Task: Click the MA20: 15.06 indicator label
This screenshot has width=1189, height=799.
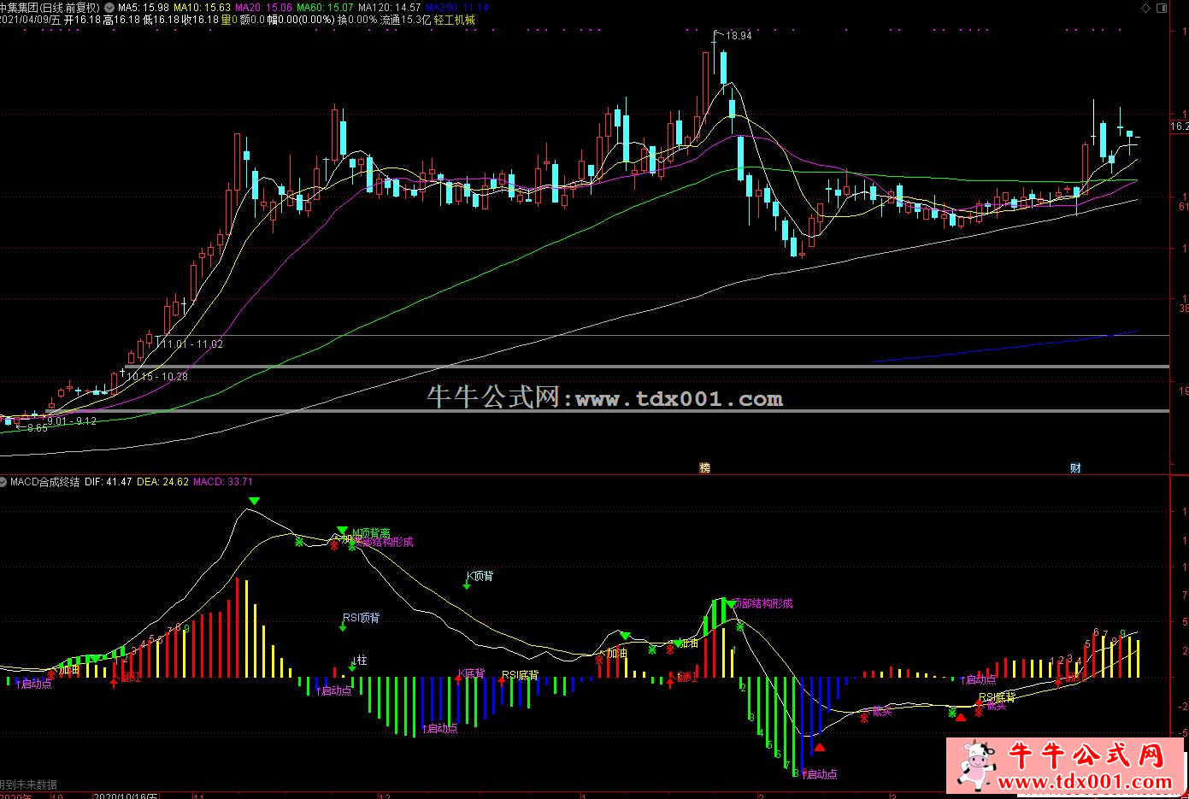Action: pos(264,7)
